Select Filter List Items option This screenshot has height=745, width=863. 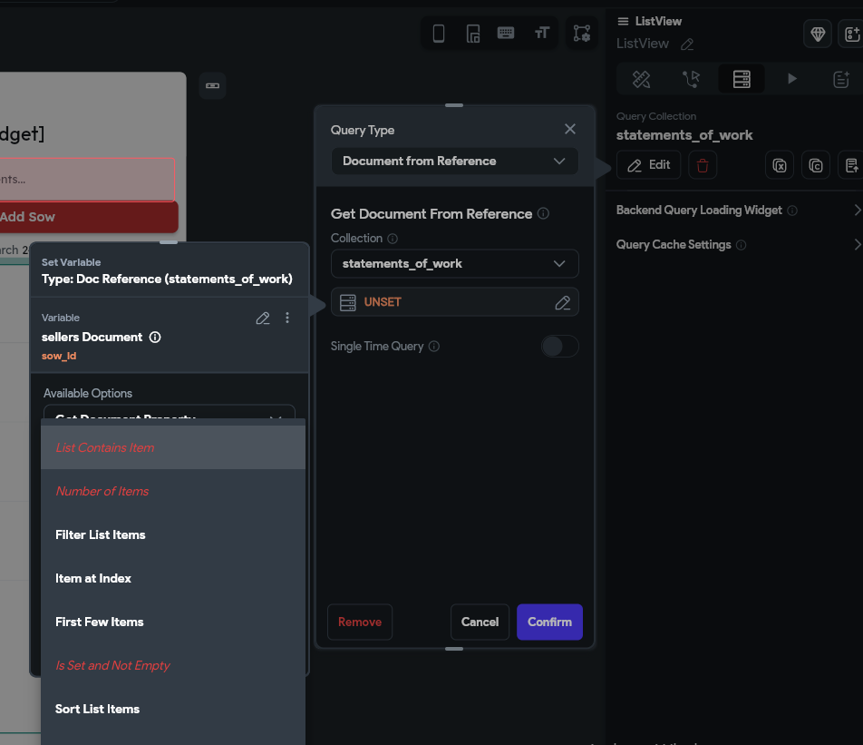(101, 535)
